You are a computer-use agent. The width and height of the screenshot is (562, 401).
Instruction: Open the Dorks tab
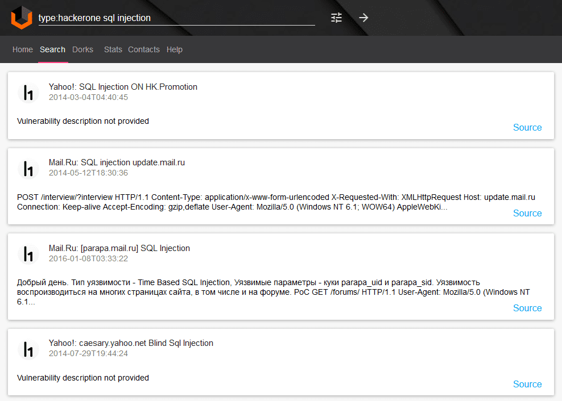click(x=82, y=49)
